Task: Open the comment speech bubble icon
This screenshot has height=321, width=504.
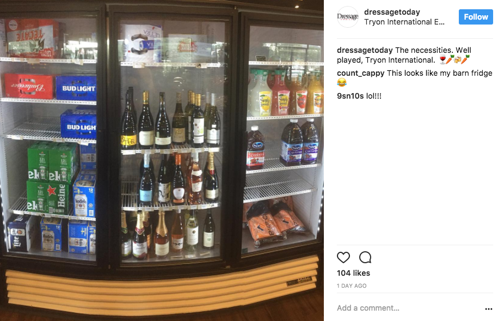Action: (x=365, y=257)
